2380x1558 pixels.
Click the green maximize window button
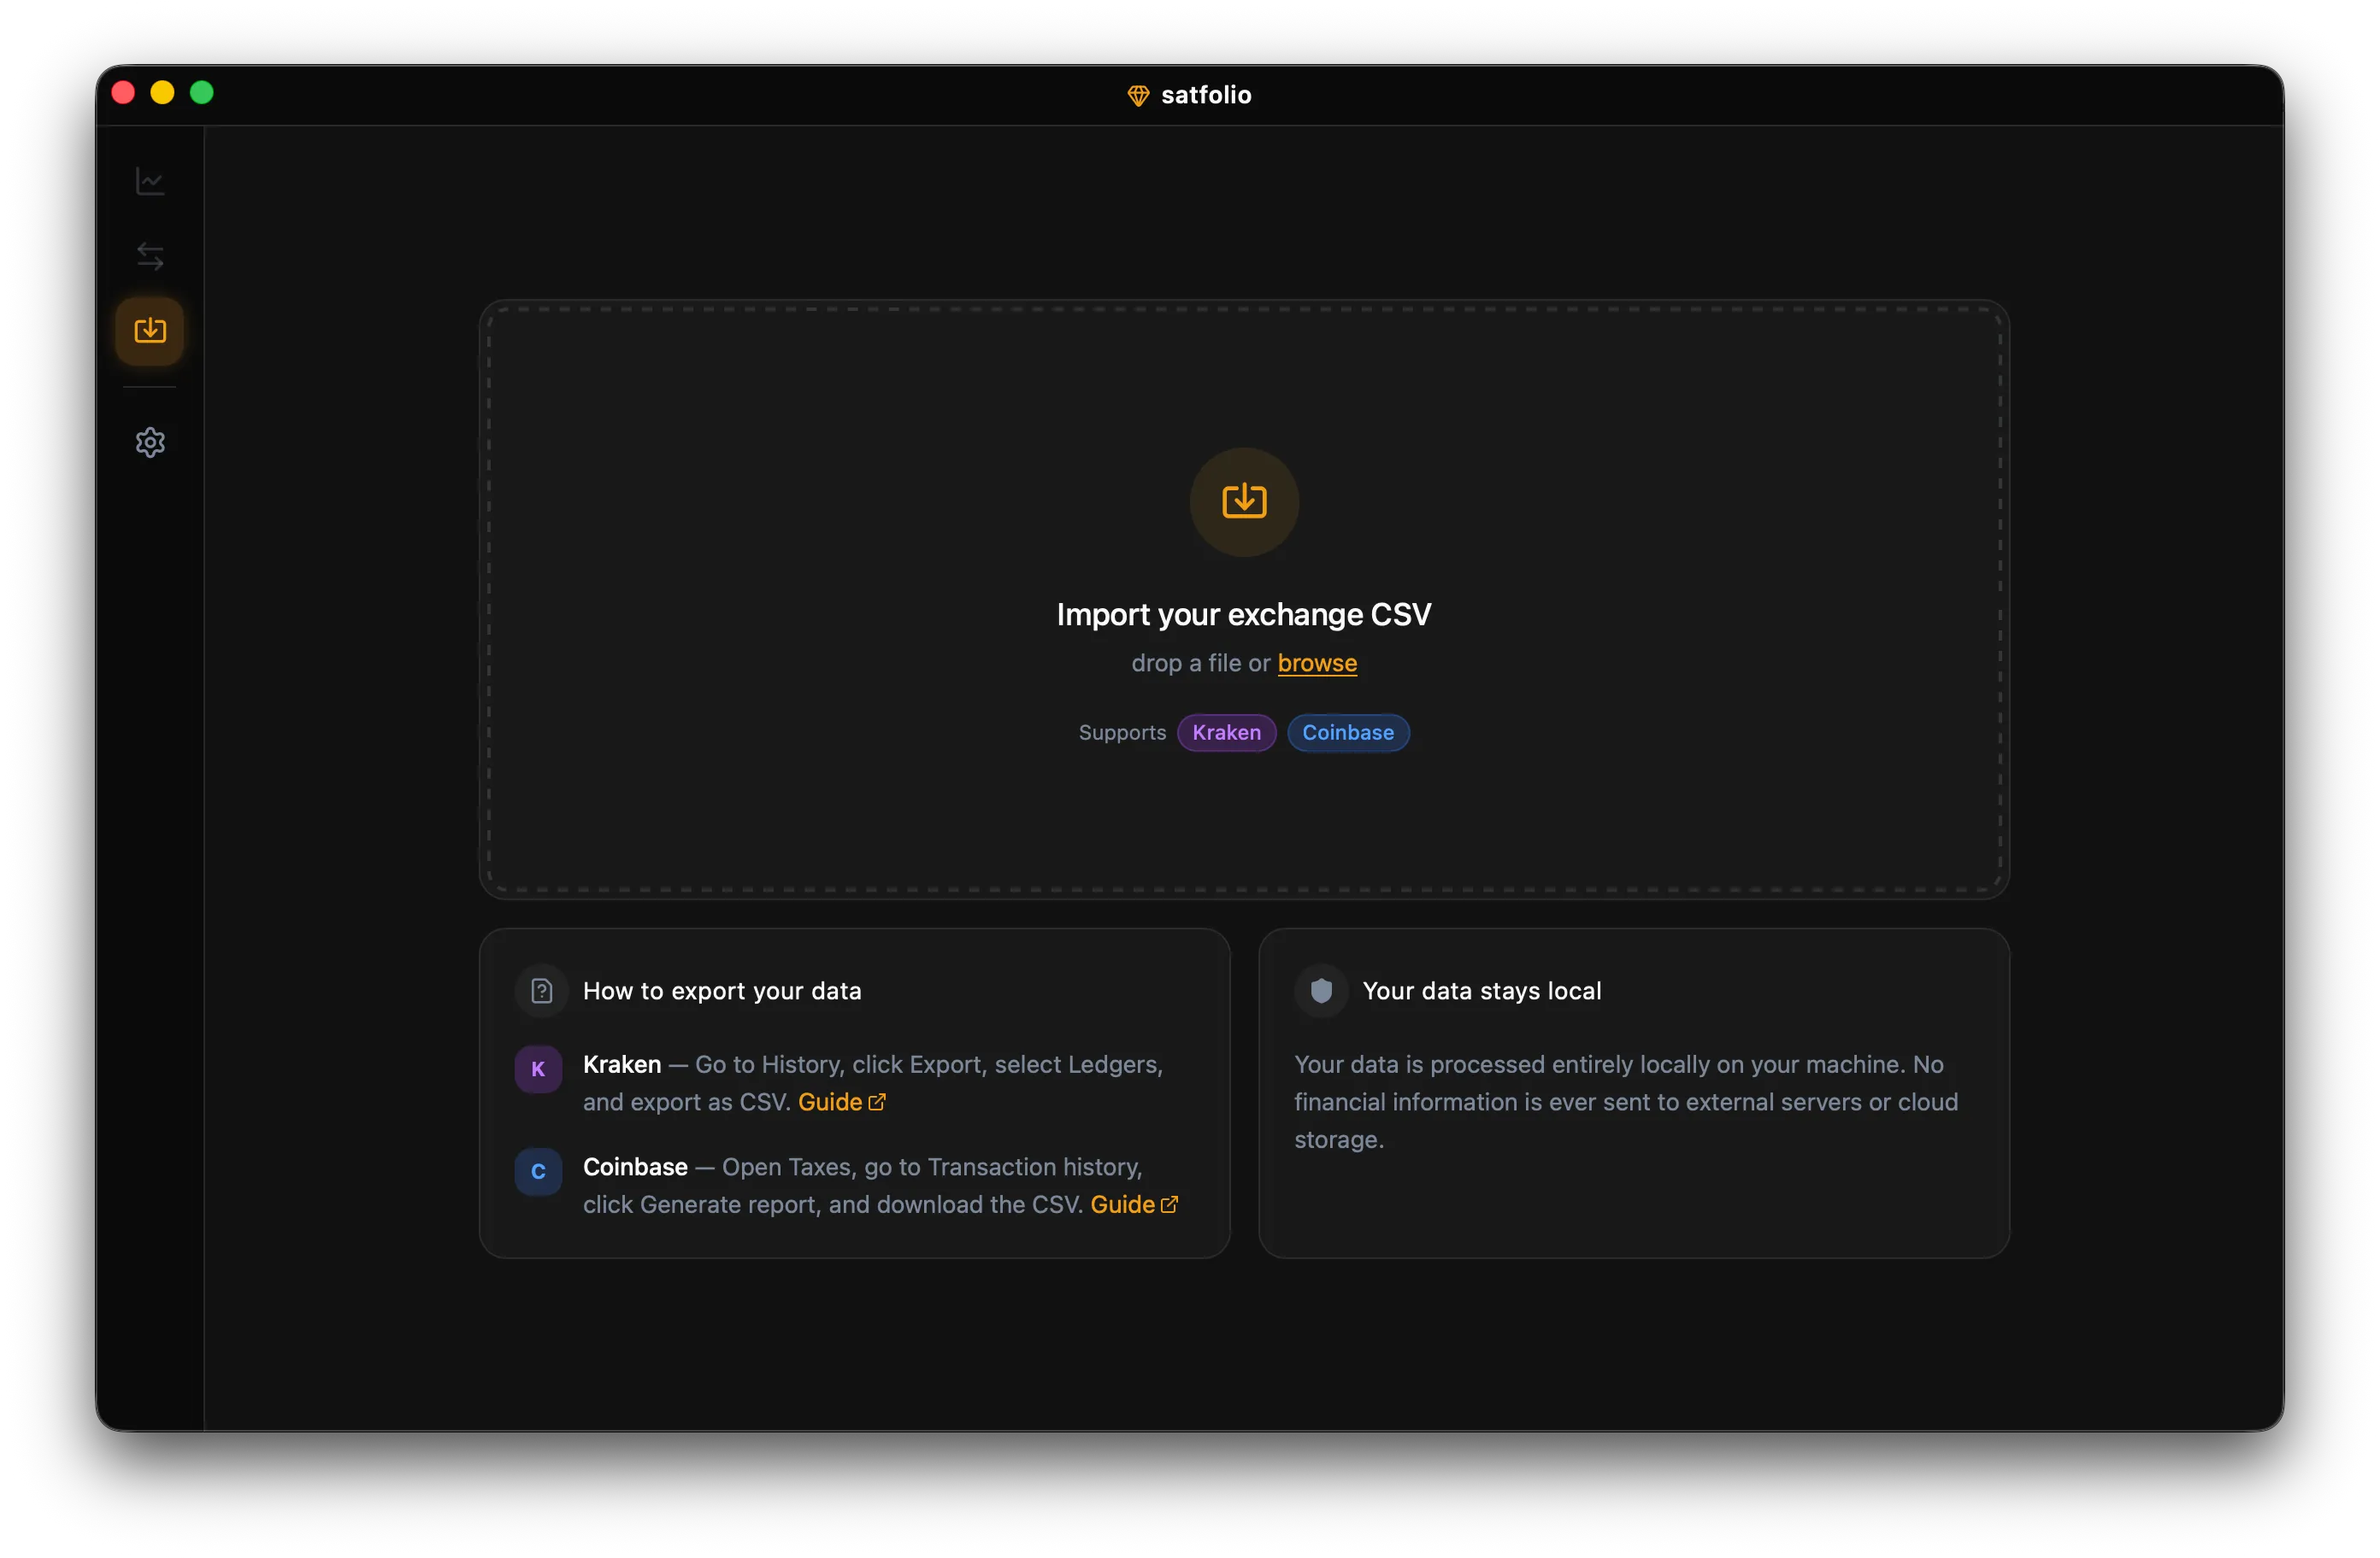pyautogui.click(x=202, y=92)
